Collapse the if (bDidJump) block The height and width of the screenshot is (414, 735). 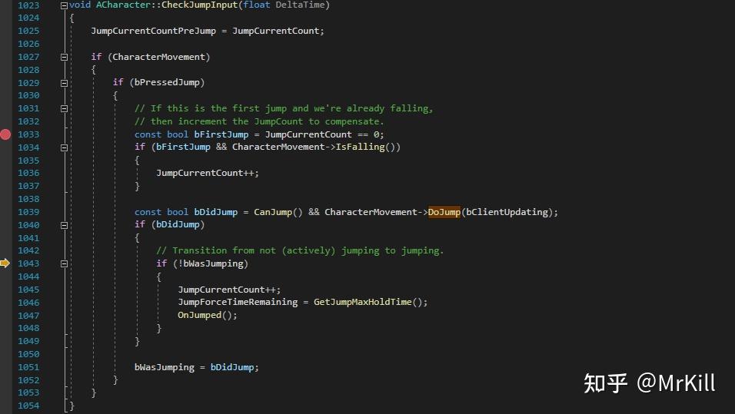coord(65,225)
